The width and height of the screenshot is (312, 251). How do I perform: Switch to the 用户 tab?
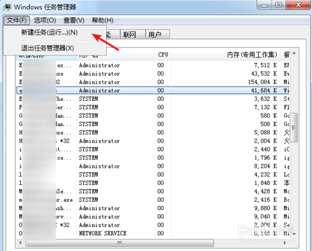(157, 35)
